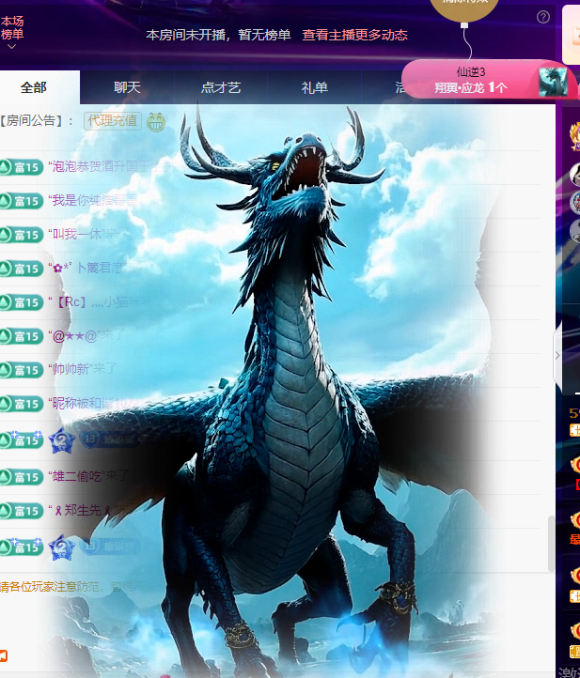Click 富15 badge beside 【Rc】小猫咪
The width and height of the screenshot is (580, 678).
point(22,302)
